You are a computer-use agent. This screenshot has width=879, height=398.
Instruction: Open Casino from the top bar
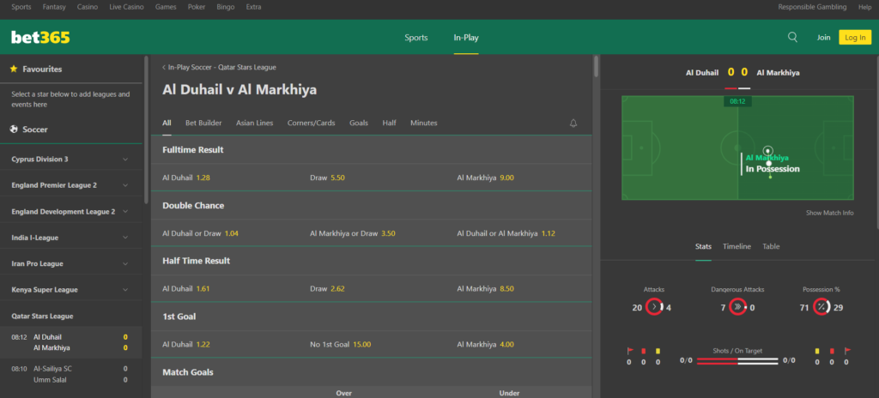(x=88, y=7)
